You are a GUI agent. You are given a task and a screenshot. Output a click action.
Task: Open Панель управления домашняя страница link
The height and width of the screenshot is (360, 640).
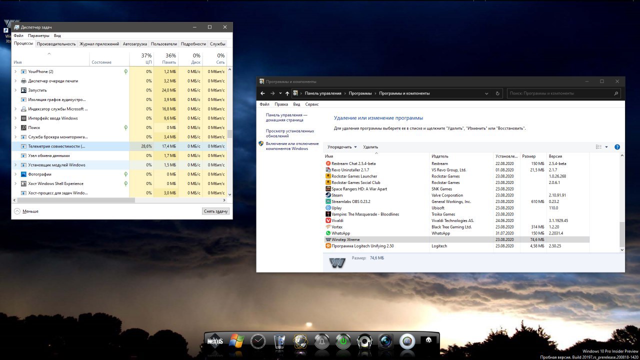tap(286, 117)
